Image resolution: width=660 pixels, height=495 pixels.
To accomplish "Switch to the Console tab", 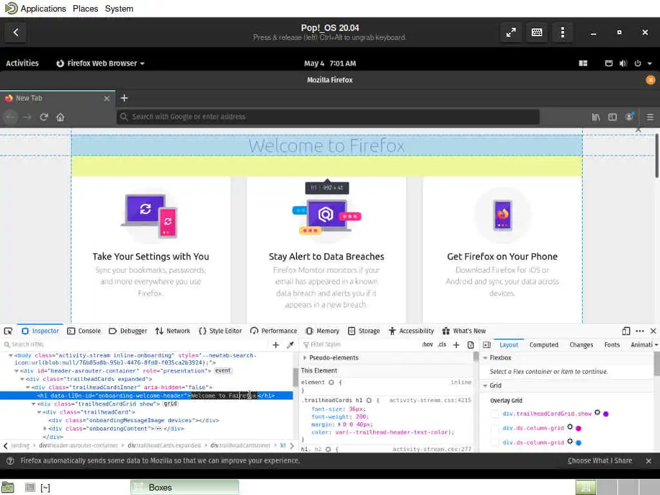I will 84,331.
